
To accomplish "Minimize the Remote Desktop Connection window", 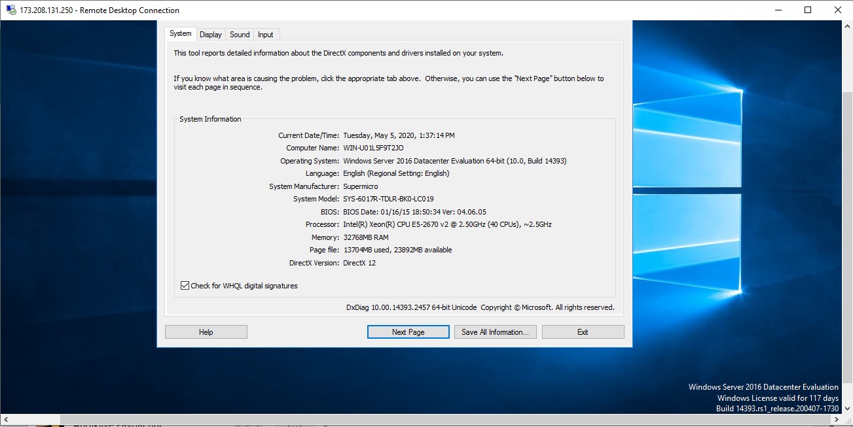I will click(778, 10).
